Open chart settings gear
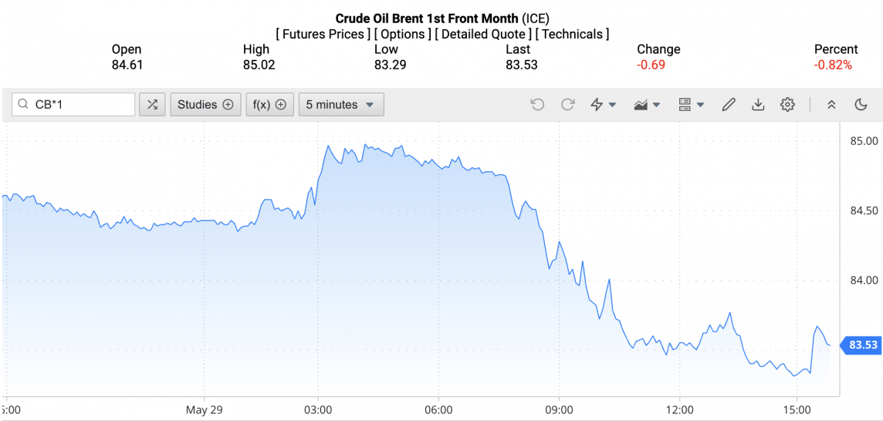 tap(787, 105)
